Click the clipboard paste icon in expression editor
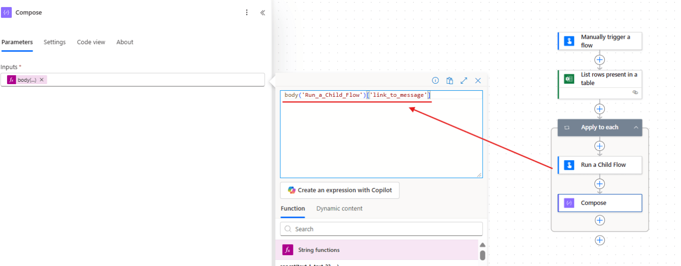Screen dimensions: 681x266 pos(450,81)
